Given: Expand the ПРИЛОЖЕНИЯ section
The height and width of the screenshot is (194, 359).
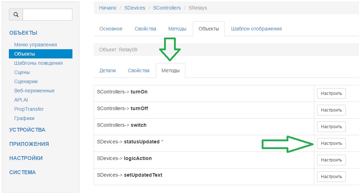Looking at the screenshot, I should pyautogui.click(x=29, y=144).
